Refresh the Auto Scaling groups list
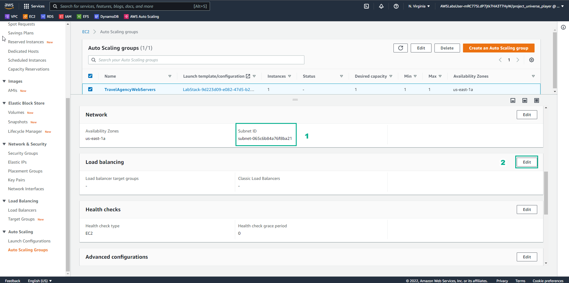569x283 pixels. click(401, 48)
